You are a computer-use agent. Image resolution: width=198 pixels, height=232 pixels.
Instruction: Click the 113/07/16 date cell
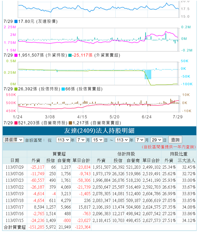(x=15, y=214)
